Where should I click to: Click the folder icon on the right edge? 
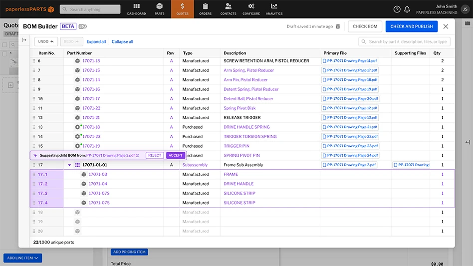468,23
